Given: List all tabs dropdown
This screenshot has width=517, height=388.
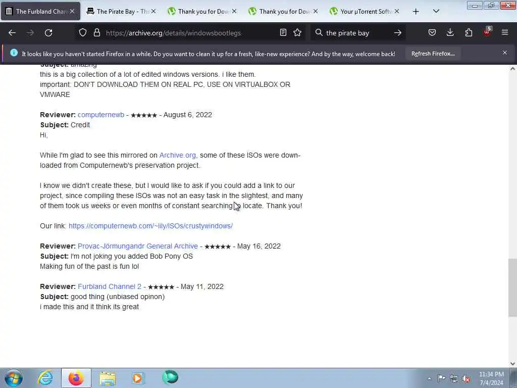Looking at the screenshot, I should pos(436,12).
